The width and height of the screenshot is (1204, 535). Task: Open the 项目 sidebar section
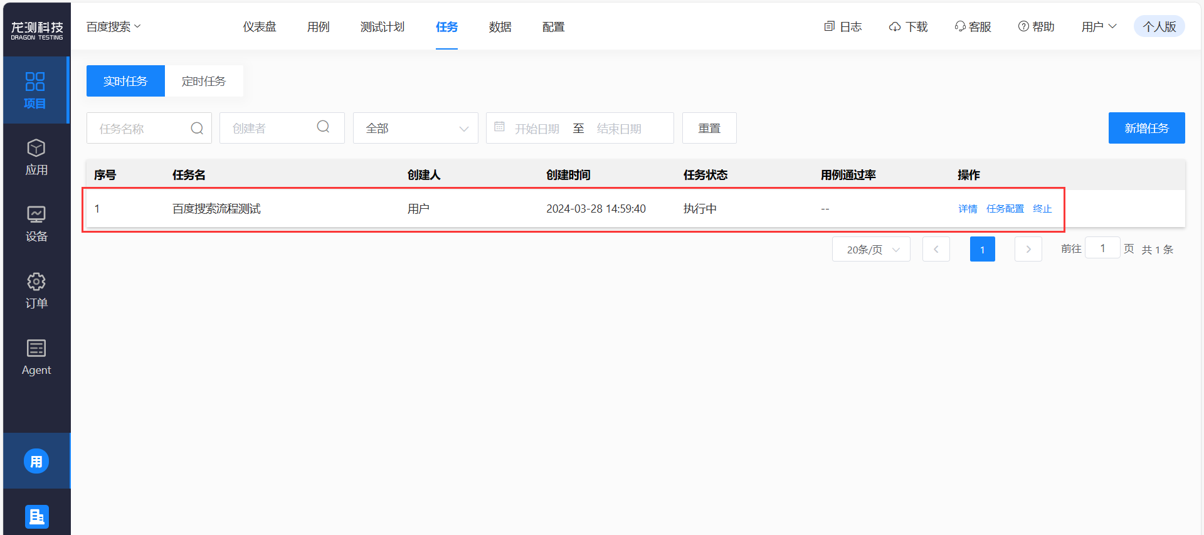[35, 90]
